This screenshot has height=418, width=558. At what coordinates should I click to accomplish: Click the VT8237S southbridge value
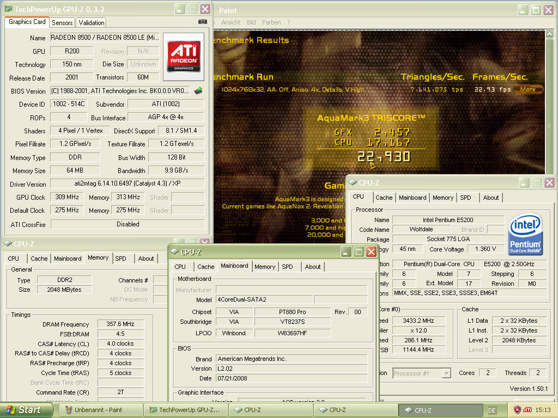click(292, 322)
